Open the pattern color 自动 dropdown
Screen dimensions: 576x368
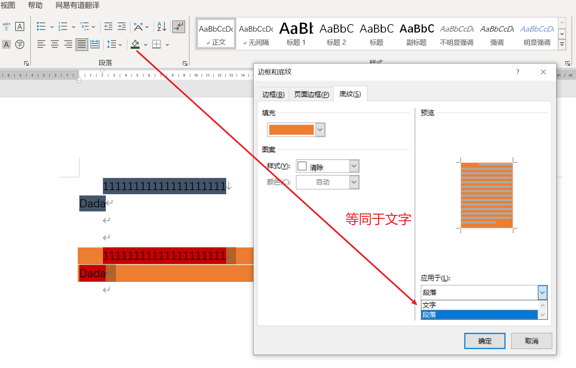[354, 182]
